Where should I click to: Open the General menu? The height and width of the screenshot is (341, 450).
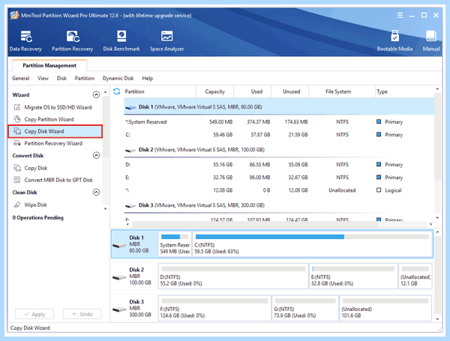21,78
